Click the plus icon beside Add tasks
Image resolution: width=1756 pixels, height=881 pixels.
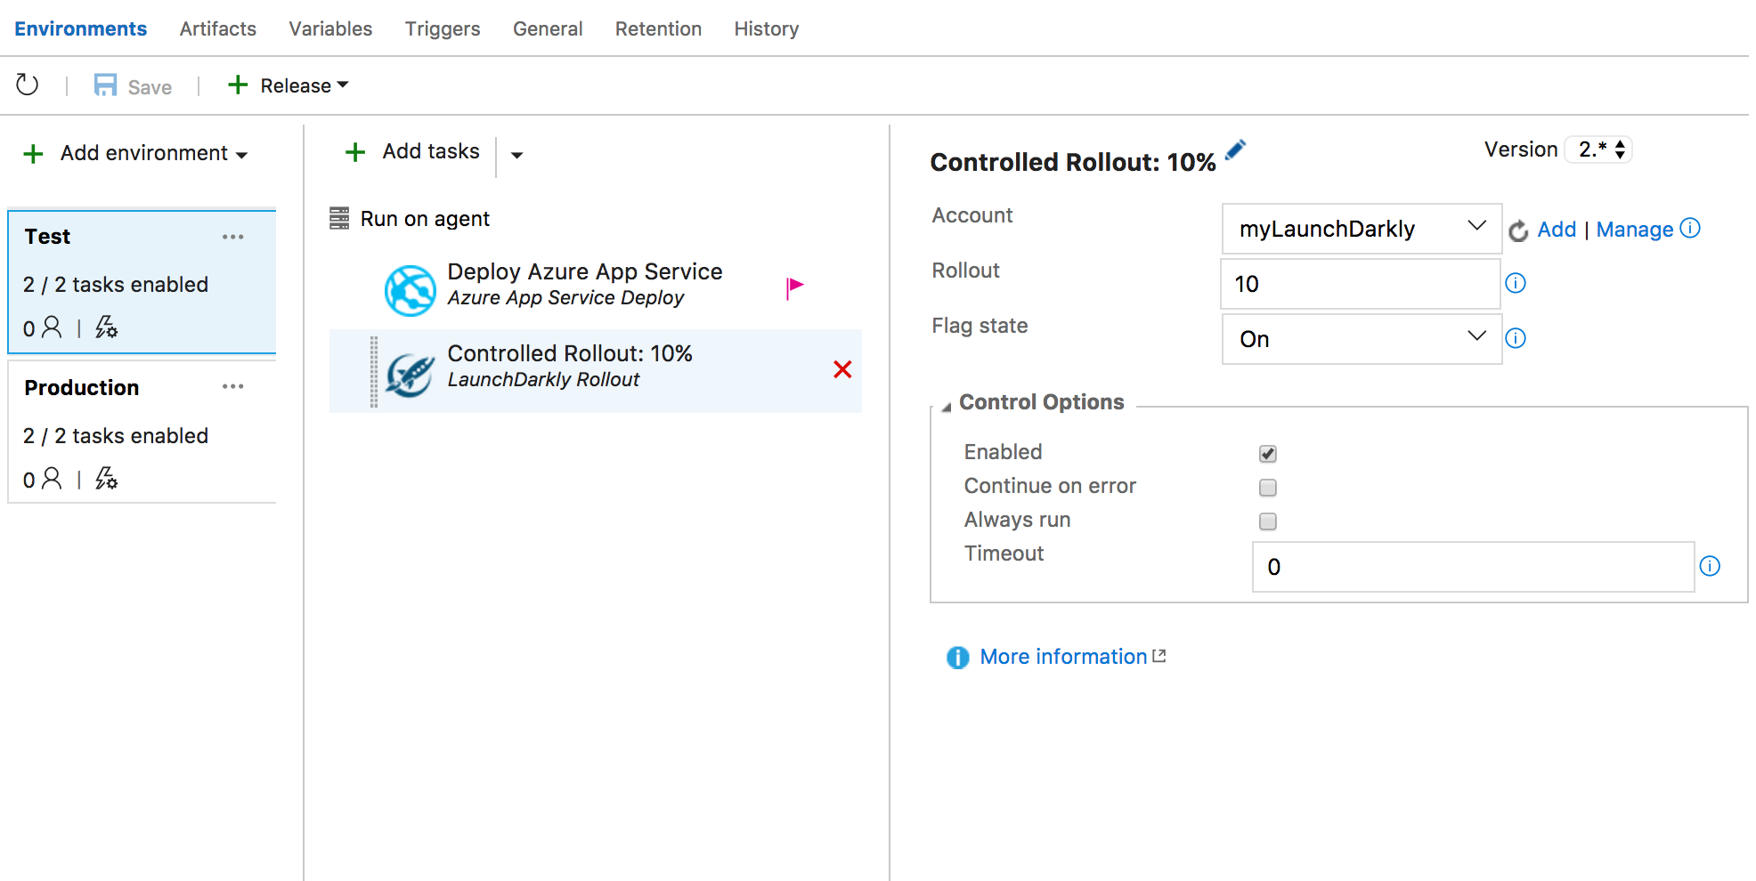tap(355, 152)
